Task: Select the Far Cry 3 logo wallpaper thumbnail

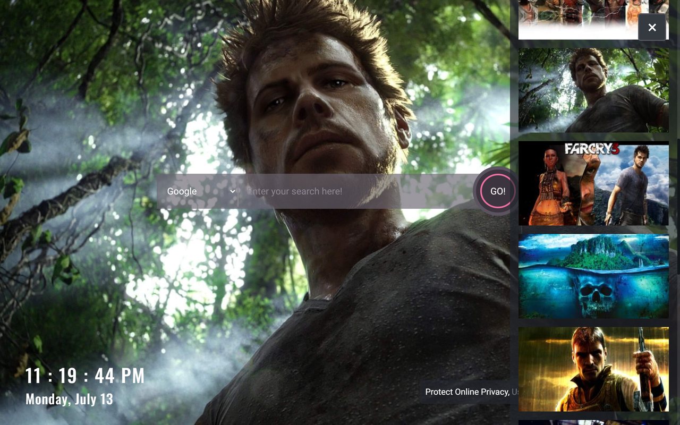Action: tap(593, 183)
